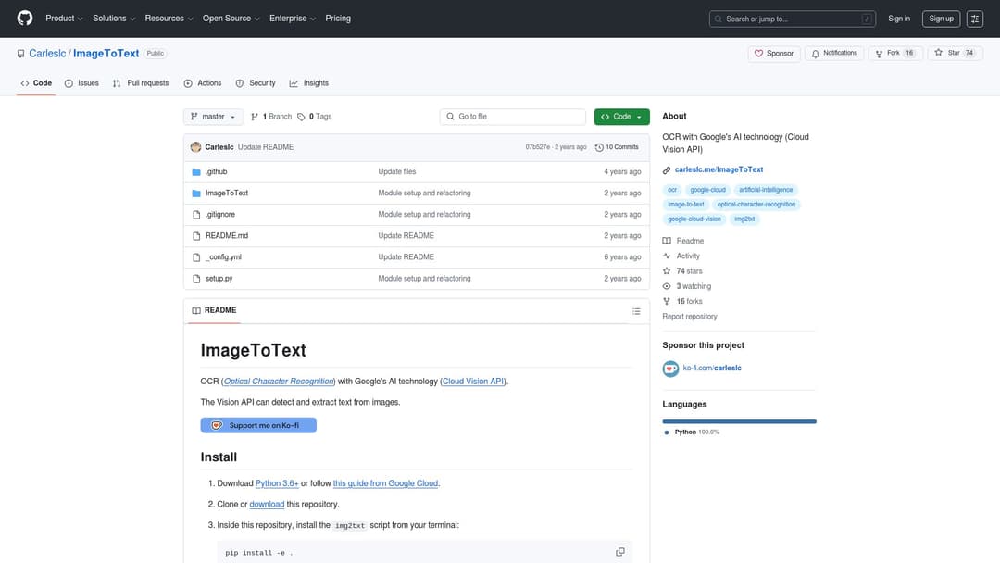Switch to the Issues tab

click(81, 83)
